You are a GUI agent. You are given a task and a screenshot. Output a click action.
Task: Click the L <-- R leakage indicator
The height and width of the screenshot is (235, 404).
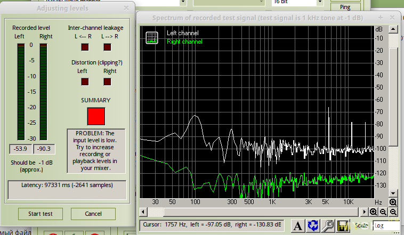[85, 47]
